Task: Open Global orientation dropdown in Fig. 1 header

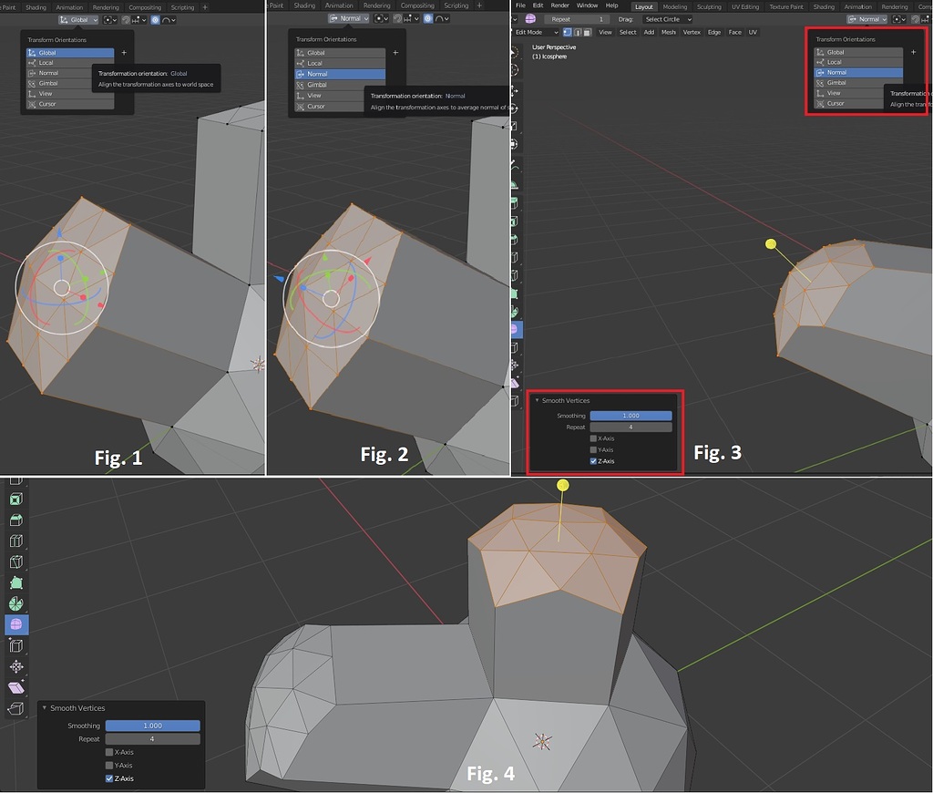Action: tap(78, 20)
